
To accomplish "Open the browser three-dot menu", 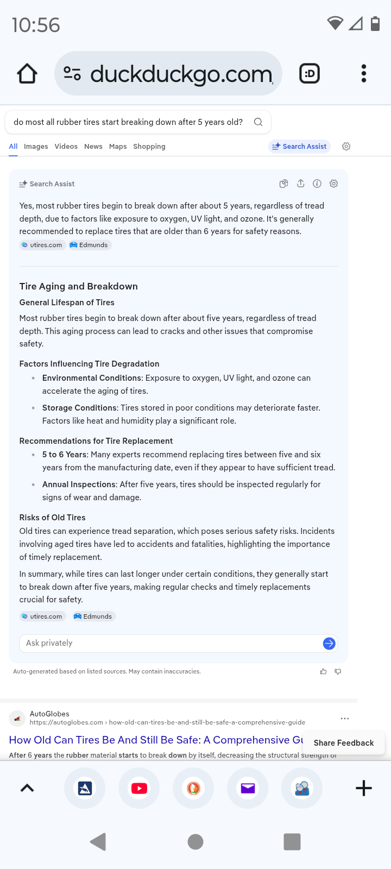I will click(364, 73).
